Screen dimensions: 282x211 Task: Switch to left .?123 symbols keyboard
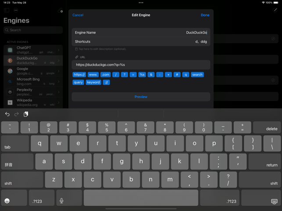point(42,198)
